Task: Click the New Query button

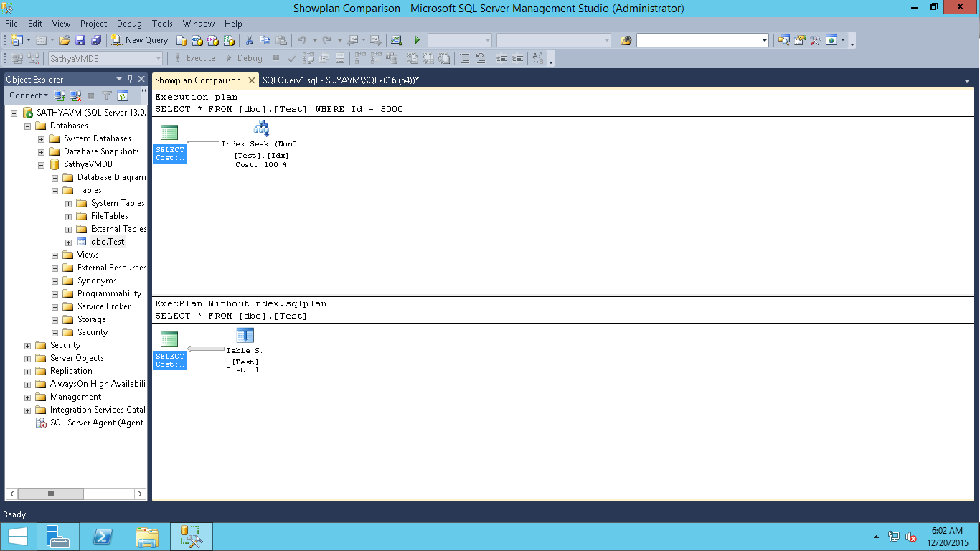Action: pyautogui.click(x=140, y=40)
